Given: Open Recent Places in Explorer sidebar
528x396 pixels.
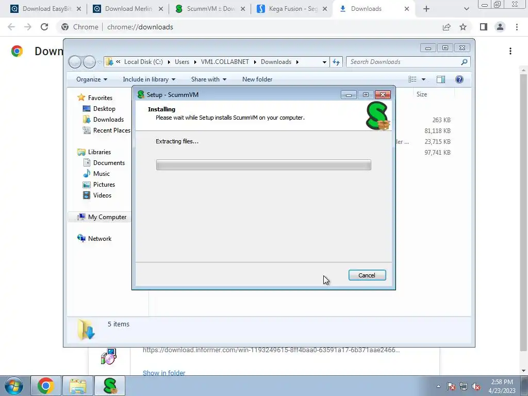Looking at the screenshot, I should [x=111, y=130].
